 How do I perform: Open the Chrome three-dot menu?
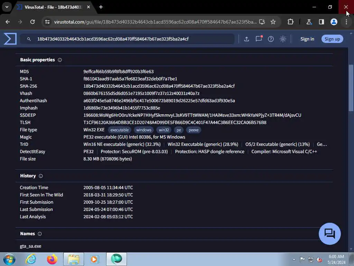pyautogui.click(x=346, y=22)
